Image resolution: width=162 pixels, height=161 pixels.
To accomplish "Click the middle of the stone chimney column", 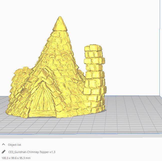I will click(94, 75).
